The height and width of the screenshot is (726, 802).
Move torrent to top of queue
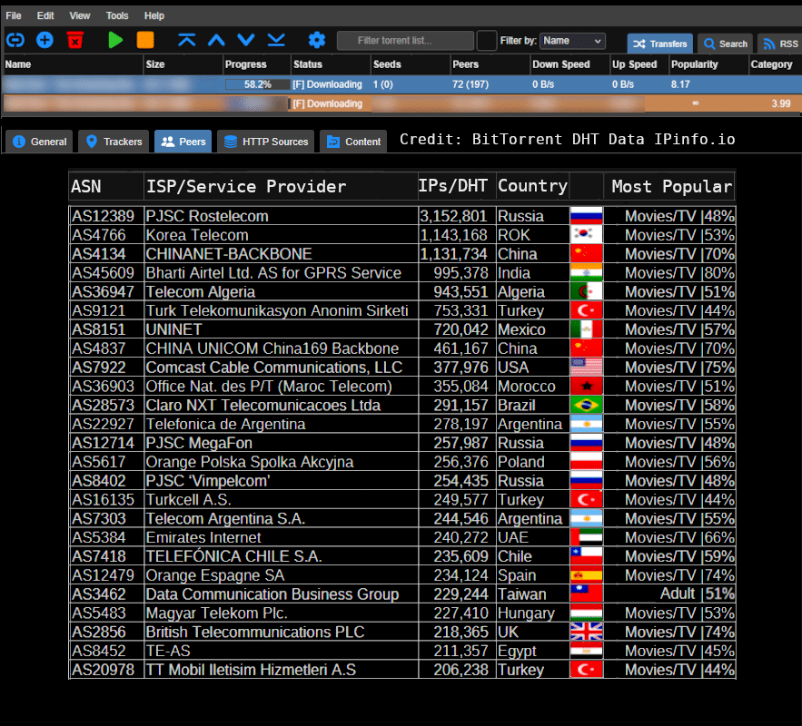pos(186,40)
